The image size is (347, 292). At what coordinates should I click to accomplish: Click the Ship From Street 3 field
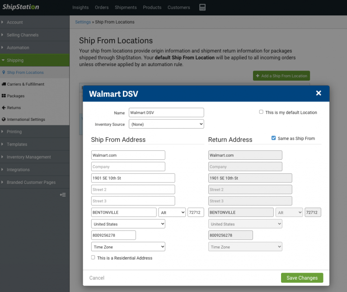point(133,201)
